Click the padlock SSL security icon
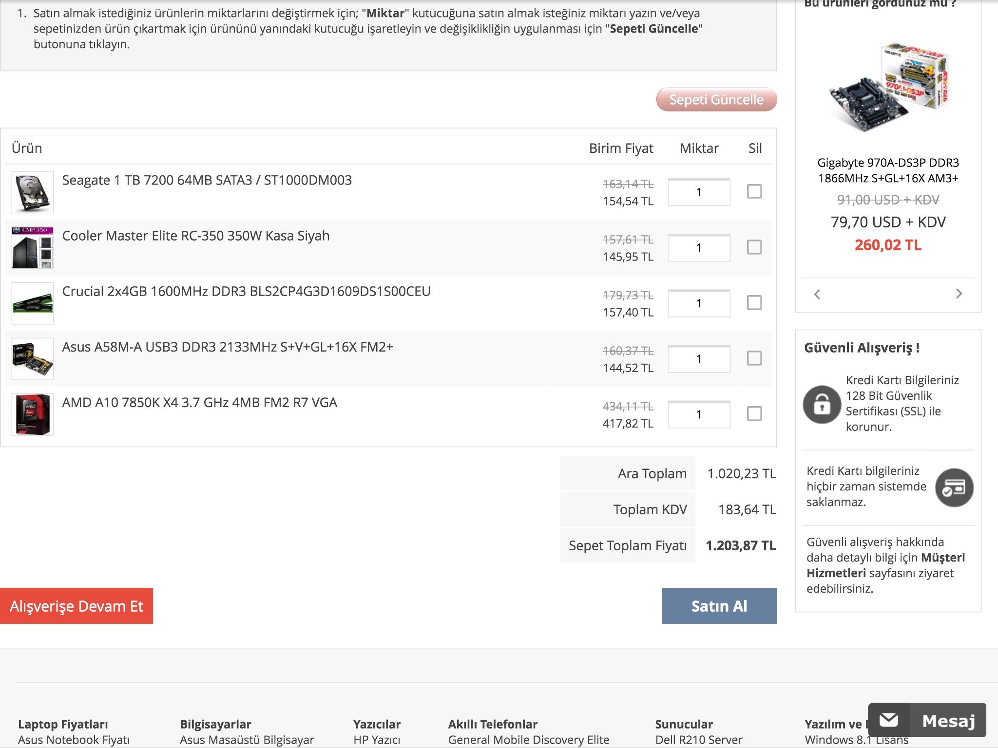The width and height of the screenshot is (998, 748). (x=822, y=404)
